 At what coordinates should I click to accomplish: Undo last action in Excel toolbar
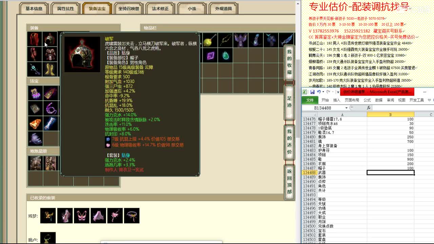pyautogui.click(x=319, y=92)
